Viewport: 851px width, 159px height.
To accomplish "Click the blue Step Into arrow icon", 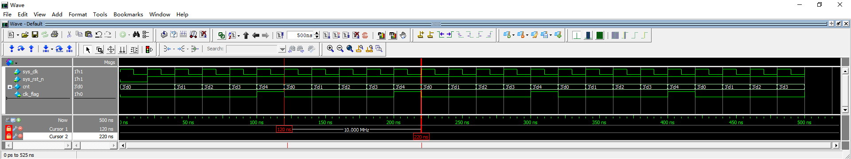I will pos(12,49).
